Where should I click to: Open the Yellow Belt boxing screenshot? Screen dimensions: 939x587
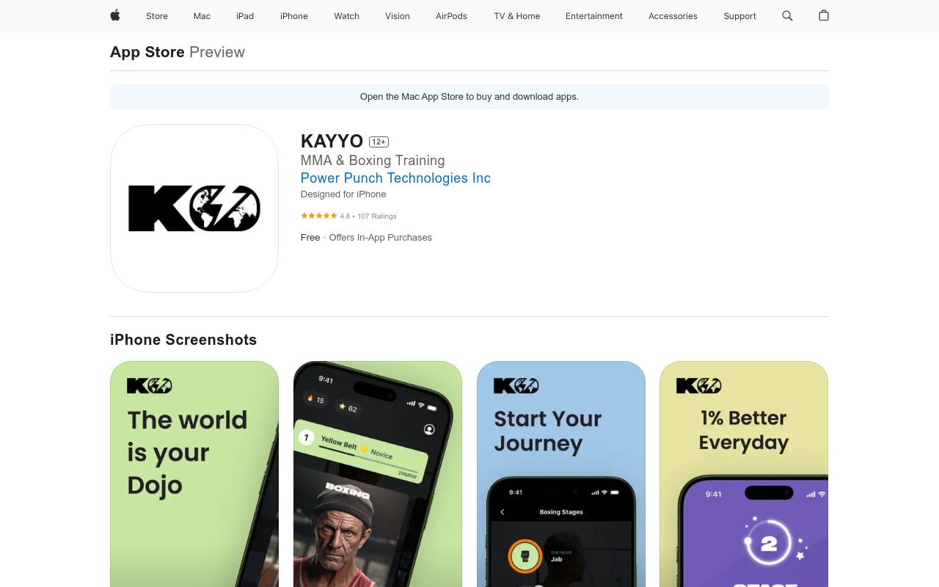(378, 474)
